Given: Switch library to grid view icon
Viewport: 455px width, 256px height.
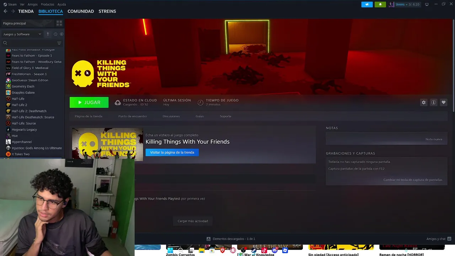Looking at the screenshot, I should pos(59,23).
